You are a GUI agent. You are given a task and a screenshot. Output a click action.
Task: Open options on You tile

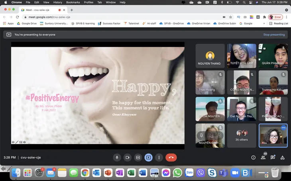pos(283,128)
